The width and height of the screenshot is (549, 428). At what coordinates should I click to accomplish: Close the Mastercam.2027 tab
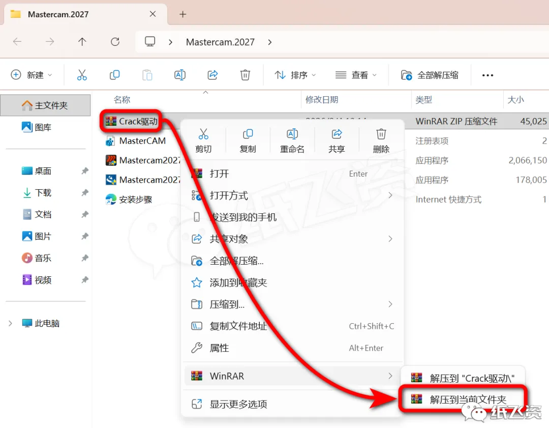click(x=152, y=14)
